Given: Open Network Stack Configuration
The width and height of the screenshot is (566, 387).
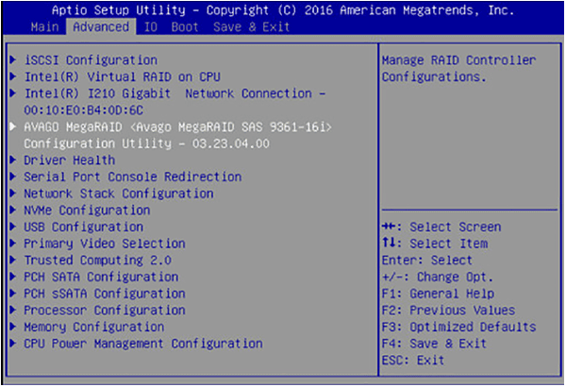Looking at the screenshot, I should [x=118, y=193].
